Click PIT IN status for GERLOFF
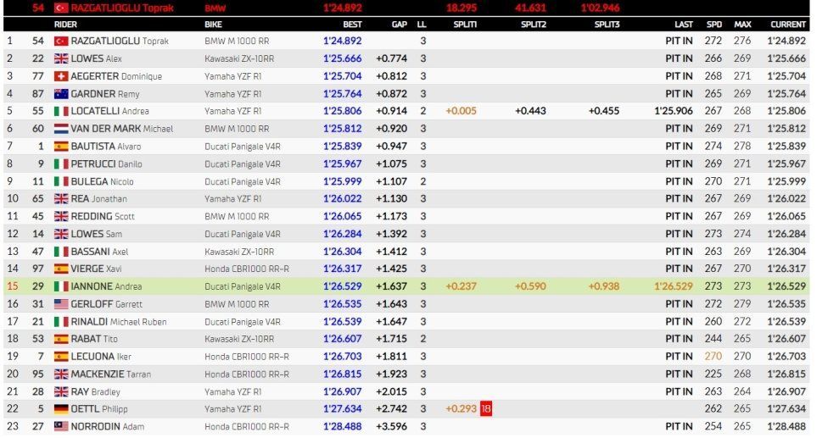This screenshot has height=438, width=828. tap(679, 304)
